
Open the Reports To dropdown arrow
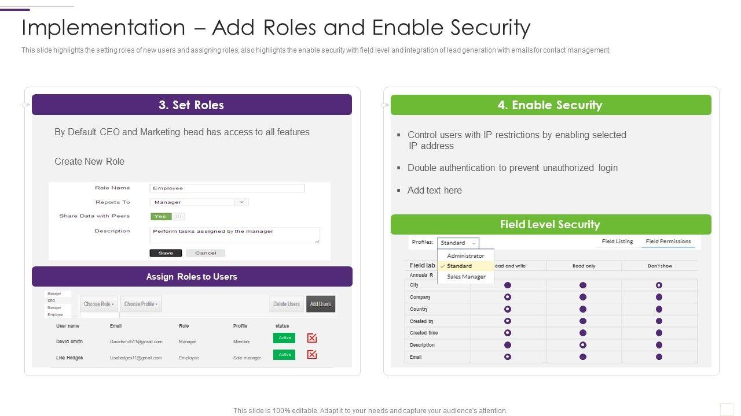[241, 202]
